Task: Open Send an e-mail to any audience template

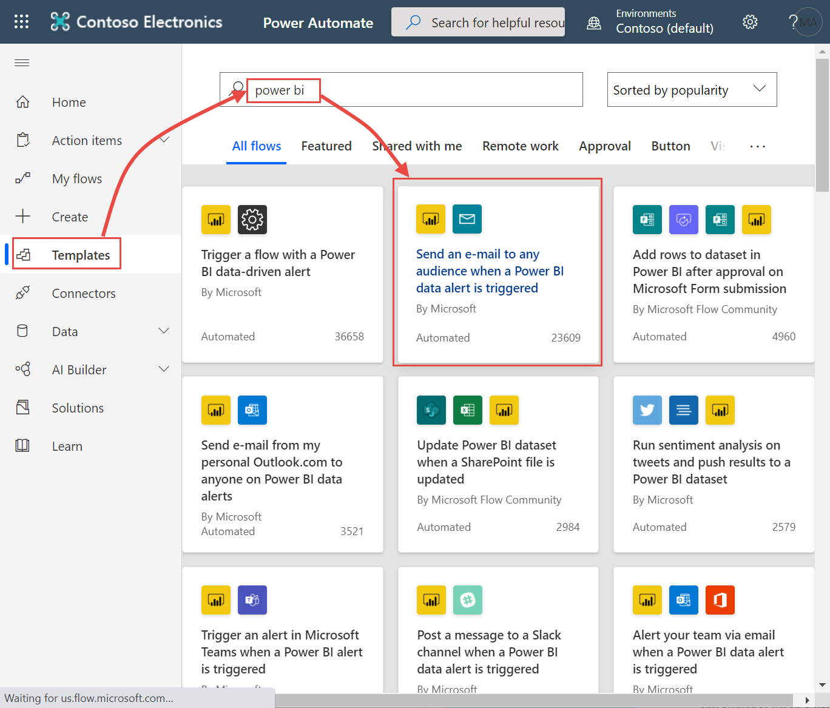Action: [x=477, y=271]
